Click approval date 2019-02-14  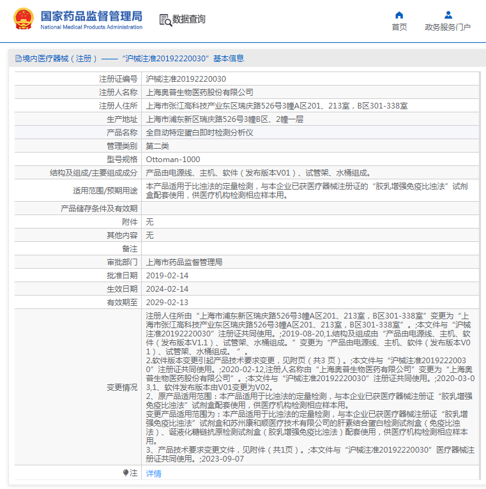[x=167, y=275]
